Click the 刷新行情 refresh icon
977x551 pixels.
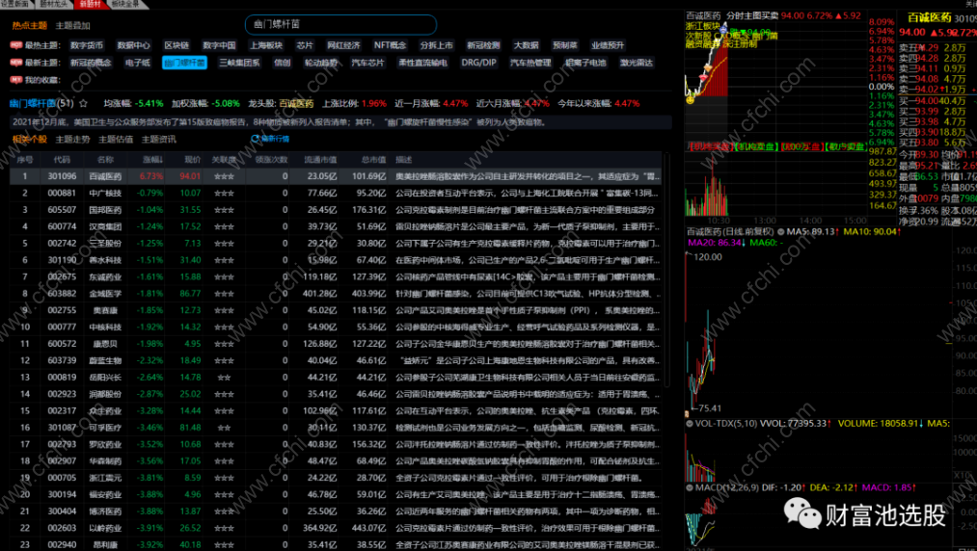(x=255, y=139)
